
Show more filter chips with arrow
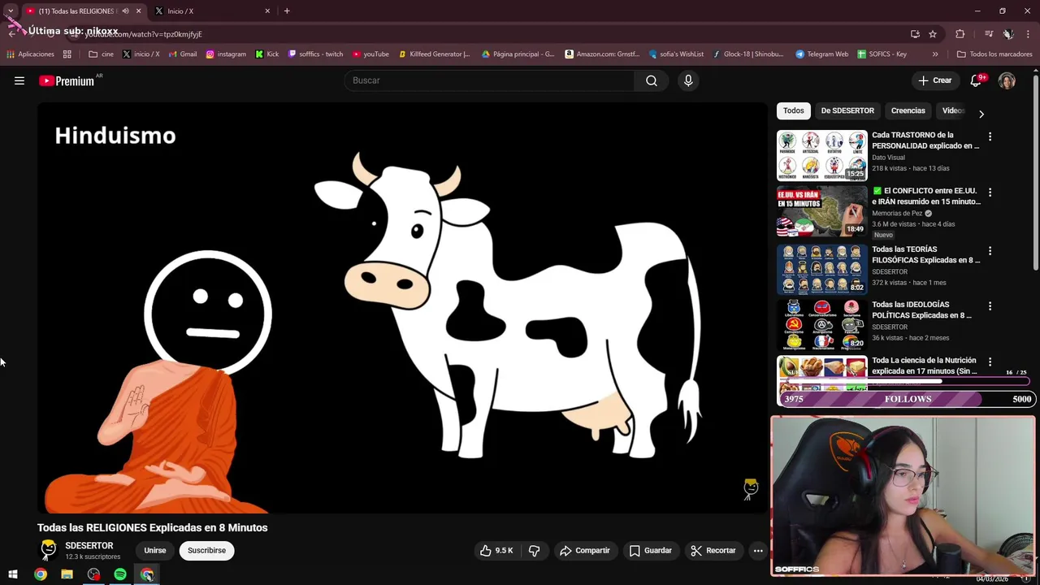pos(981,114)
